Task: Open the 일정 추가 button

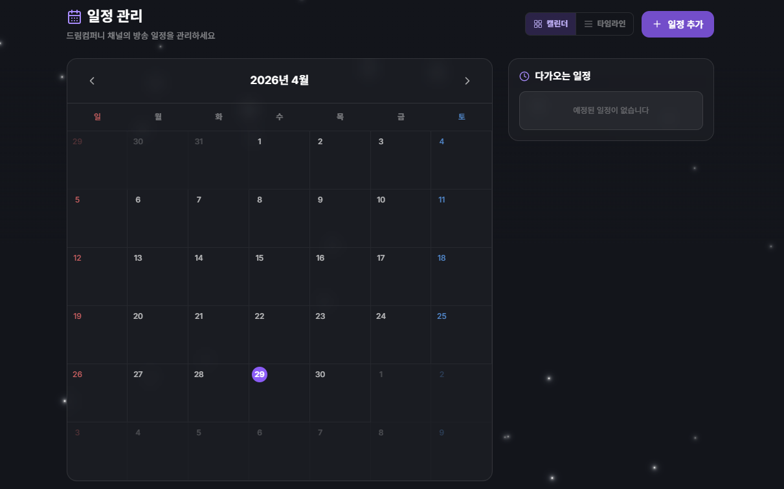Action: point(678,24)
